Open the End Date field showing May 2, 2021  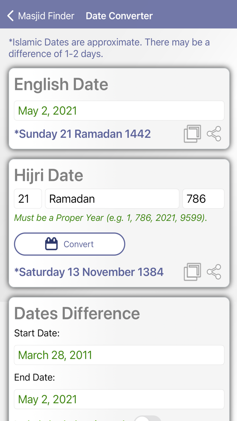click(118, 399)
